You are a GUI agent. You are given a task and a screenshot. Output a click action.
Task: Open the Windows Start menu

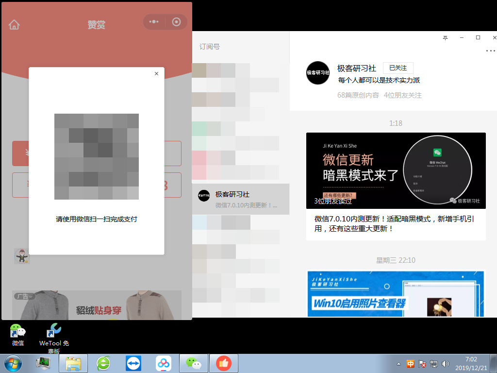(13, 363)
